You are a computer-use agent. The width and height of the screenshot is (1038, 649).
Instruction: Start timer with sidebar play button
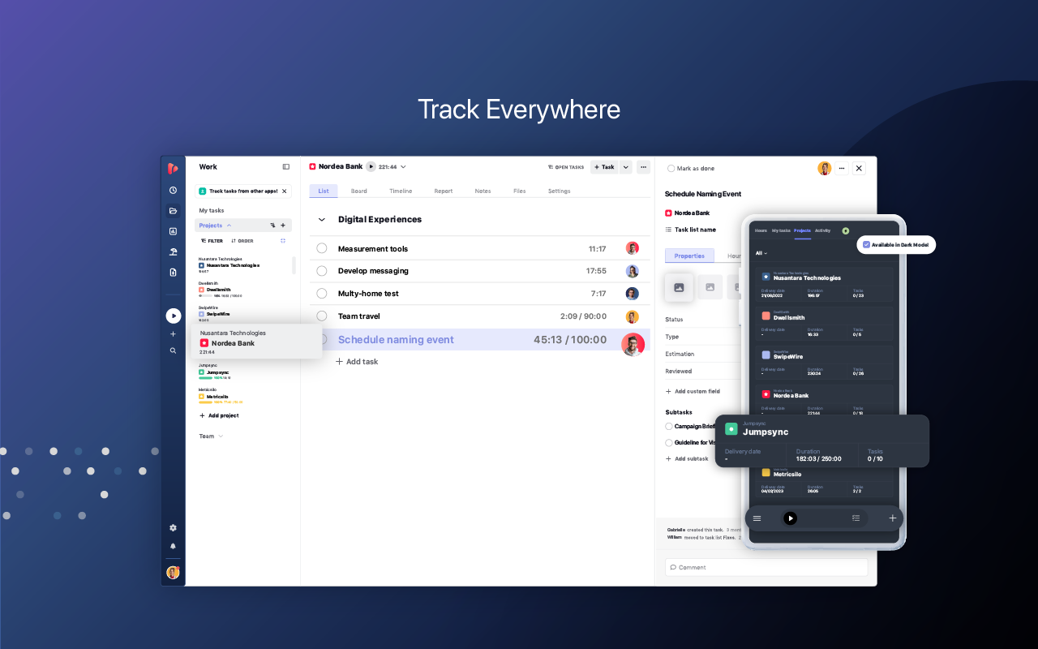click(174, 316)
